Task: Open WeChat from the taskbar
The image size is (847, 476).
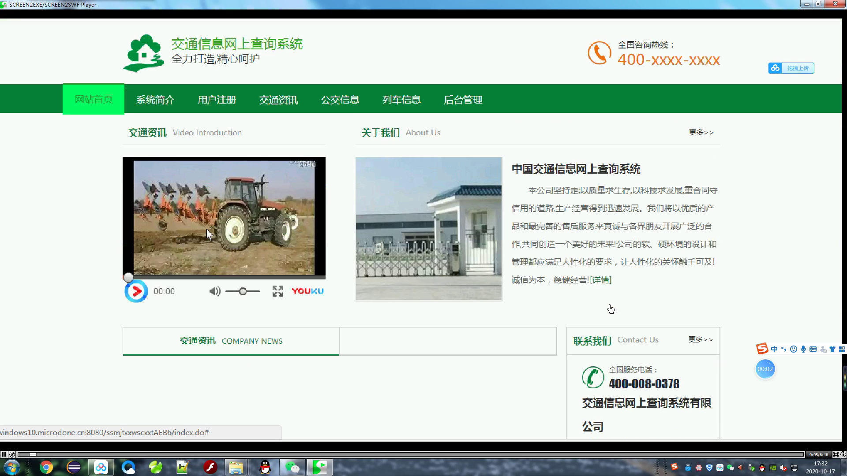Action: pos(292,467)
